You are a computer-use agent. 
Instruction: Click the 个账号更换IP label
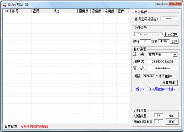165,76
